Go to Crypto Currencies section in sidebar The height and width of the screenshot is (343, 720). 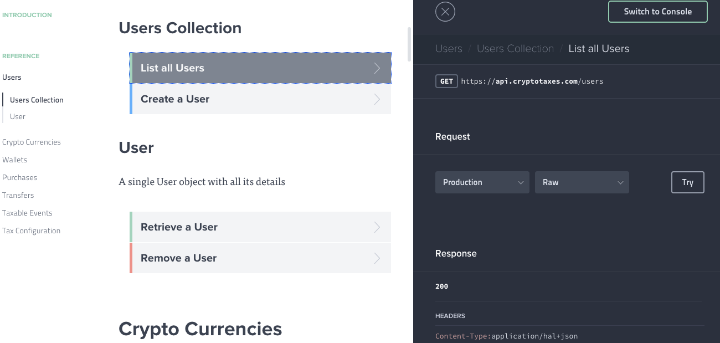(32, 142)
